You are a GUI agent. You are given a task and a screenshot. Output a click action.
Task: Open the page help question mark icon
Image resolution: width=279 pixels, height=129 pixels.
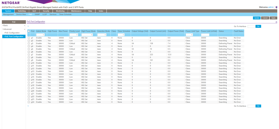(x=276, y=22)
